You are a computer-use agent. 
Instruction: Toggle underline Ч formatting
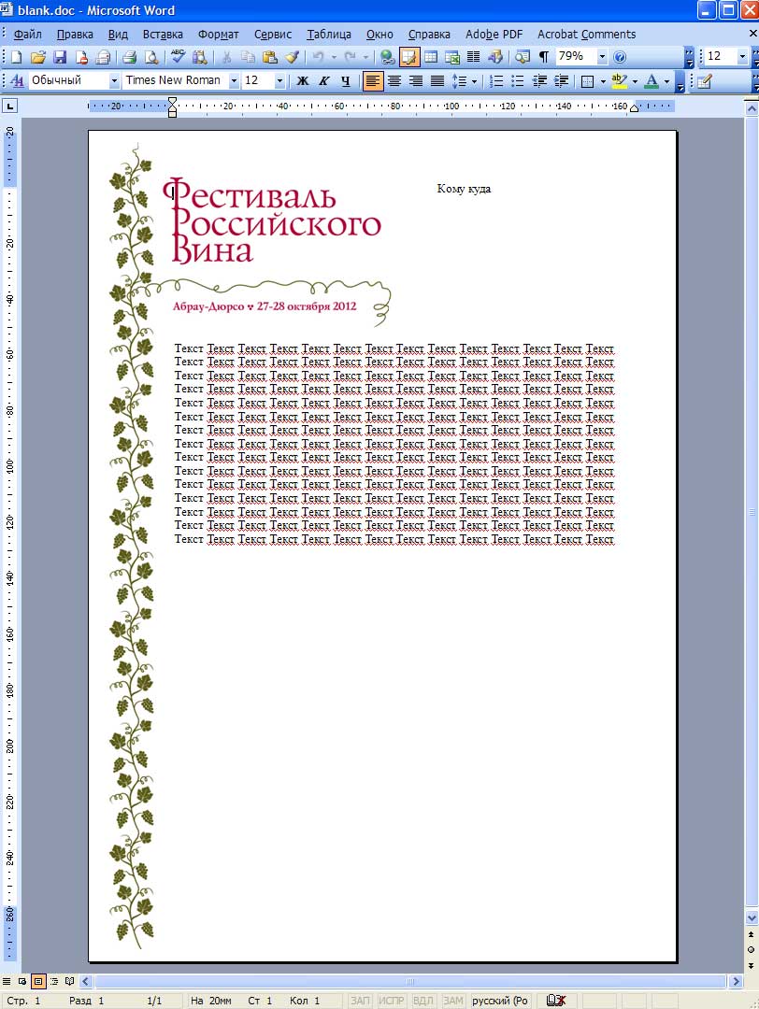(346, 81)
